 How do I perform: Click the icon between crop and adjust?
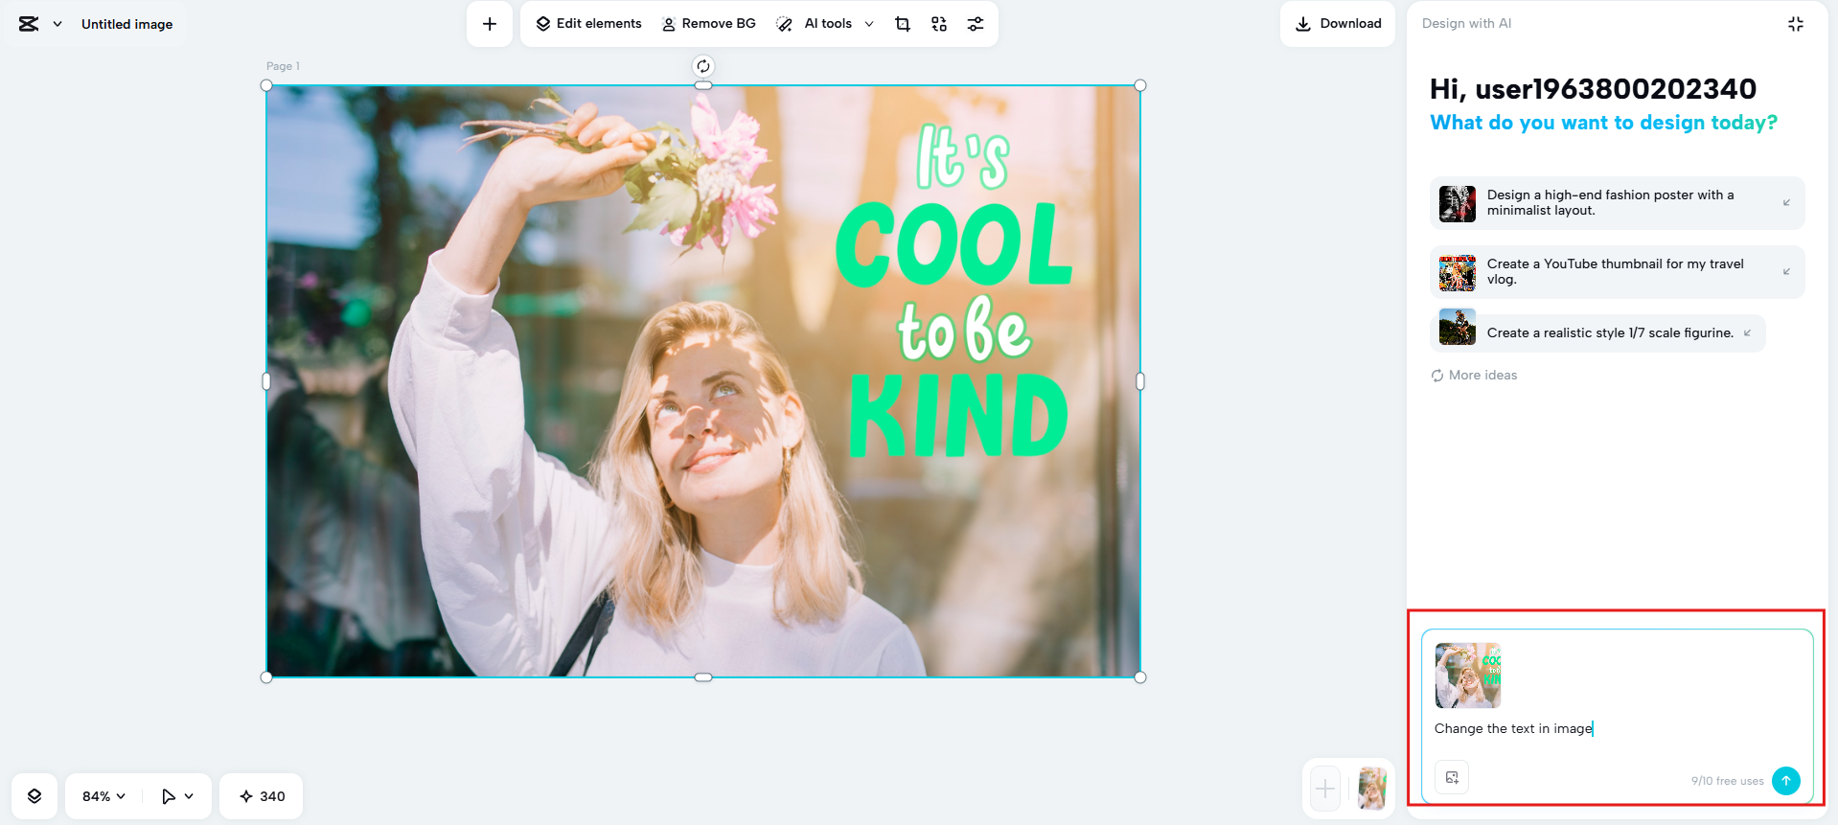pyautogui.click(x=939, y=24)
